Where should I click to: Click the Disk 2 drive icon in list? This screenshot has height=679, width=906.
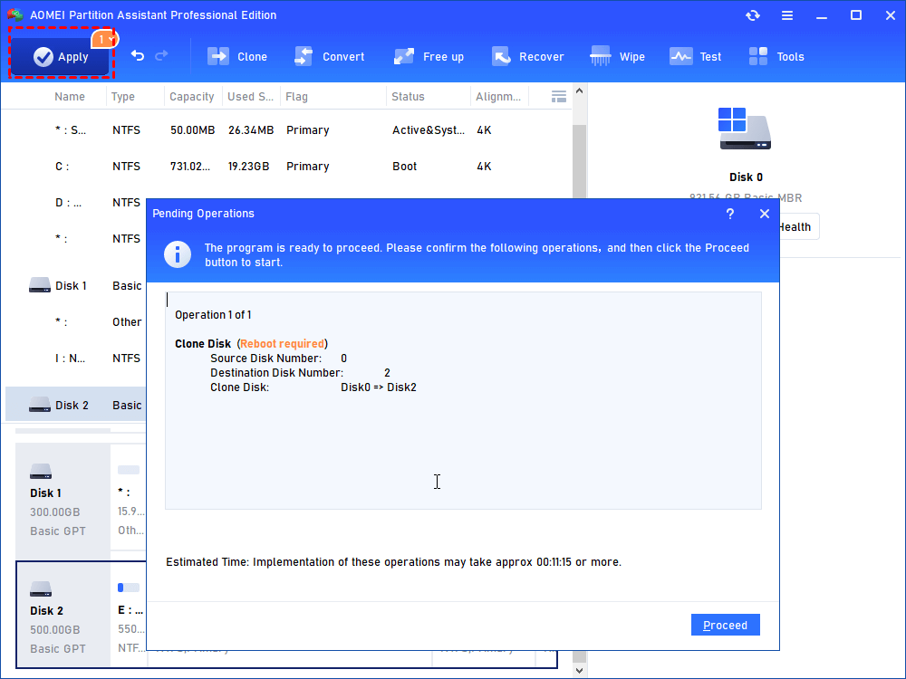point(40,405)
